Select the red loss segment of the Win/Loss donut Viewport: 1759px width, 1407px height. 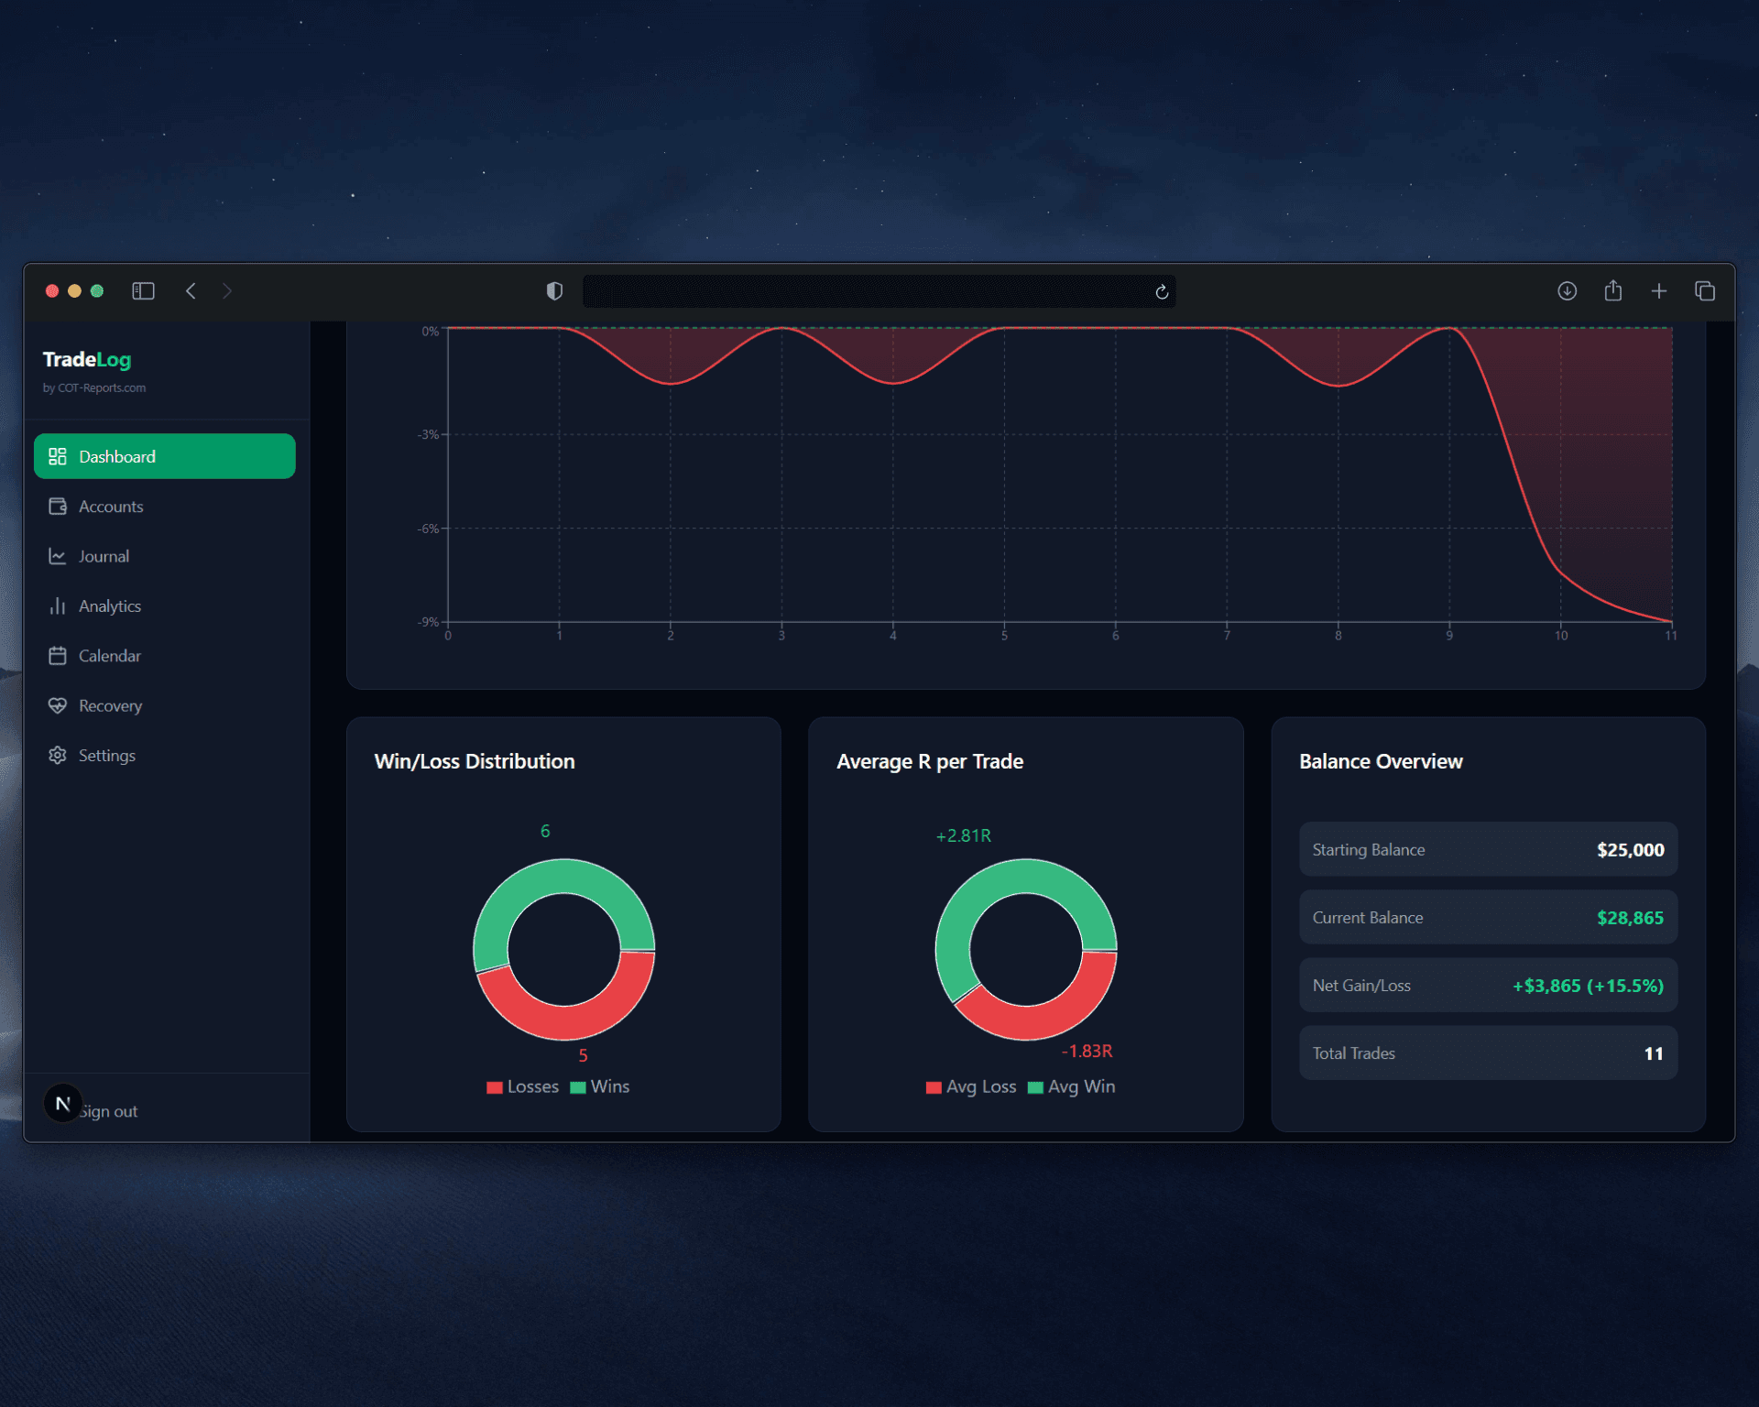pos(564,1019)
